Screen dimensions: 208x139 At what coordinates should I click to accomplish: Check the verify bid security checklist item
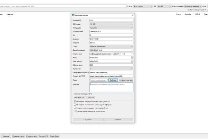75,105
